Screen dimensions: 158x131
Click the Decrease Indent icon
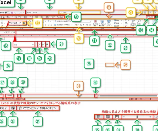coord(48,24)
